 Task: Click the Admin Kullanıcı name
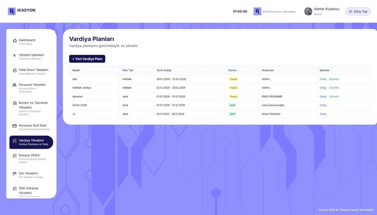click(326, 9)
